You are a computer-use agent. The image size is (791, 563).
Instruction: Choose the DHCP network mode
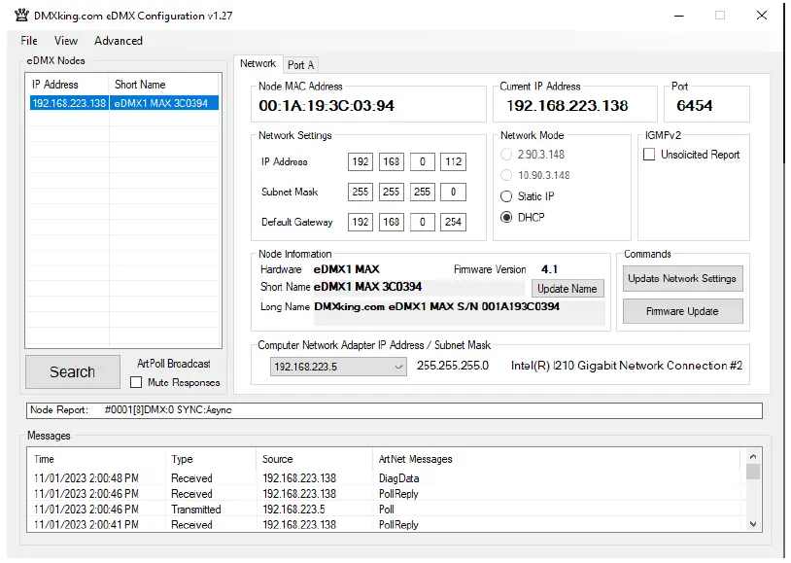(x=506, y=218)
